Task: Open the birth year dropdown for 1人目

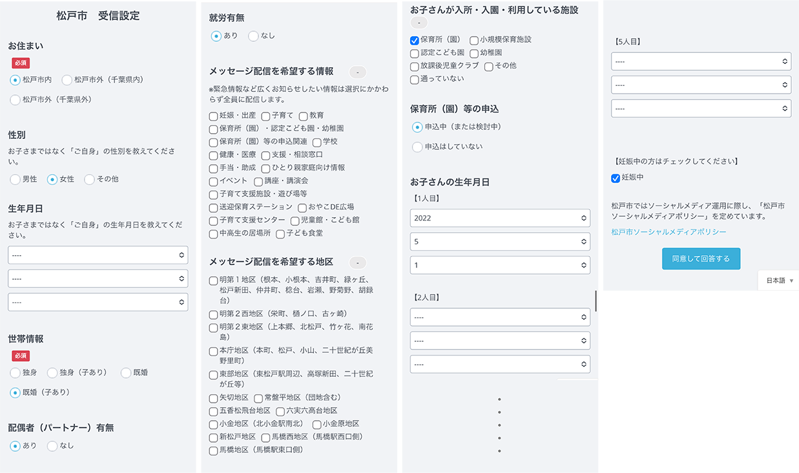Action: point(499,218)
